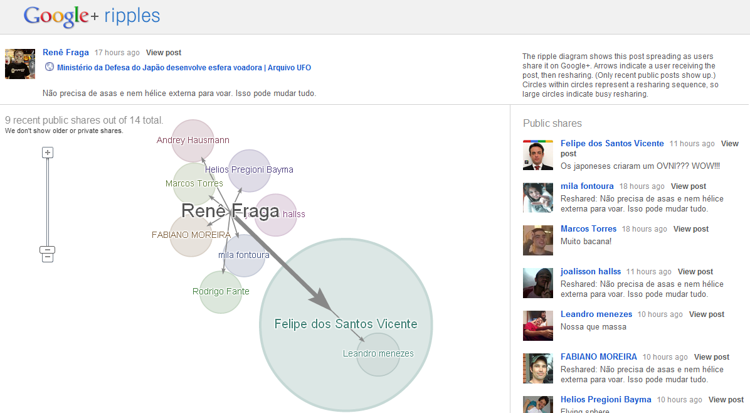Click the globe icon beside article link
Viewport: 750px width, 413px height.
pyautogui.click(x=50, y=67)
